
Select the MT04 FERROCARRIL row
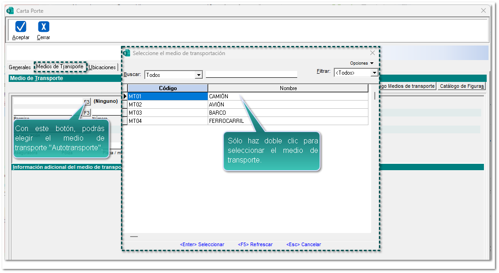tap(247, 121)
